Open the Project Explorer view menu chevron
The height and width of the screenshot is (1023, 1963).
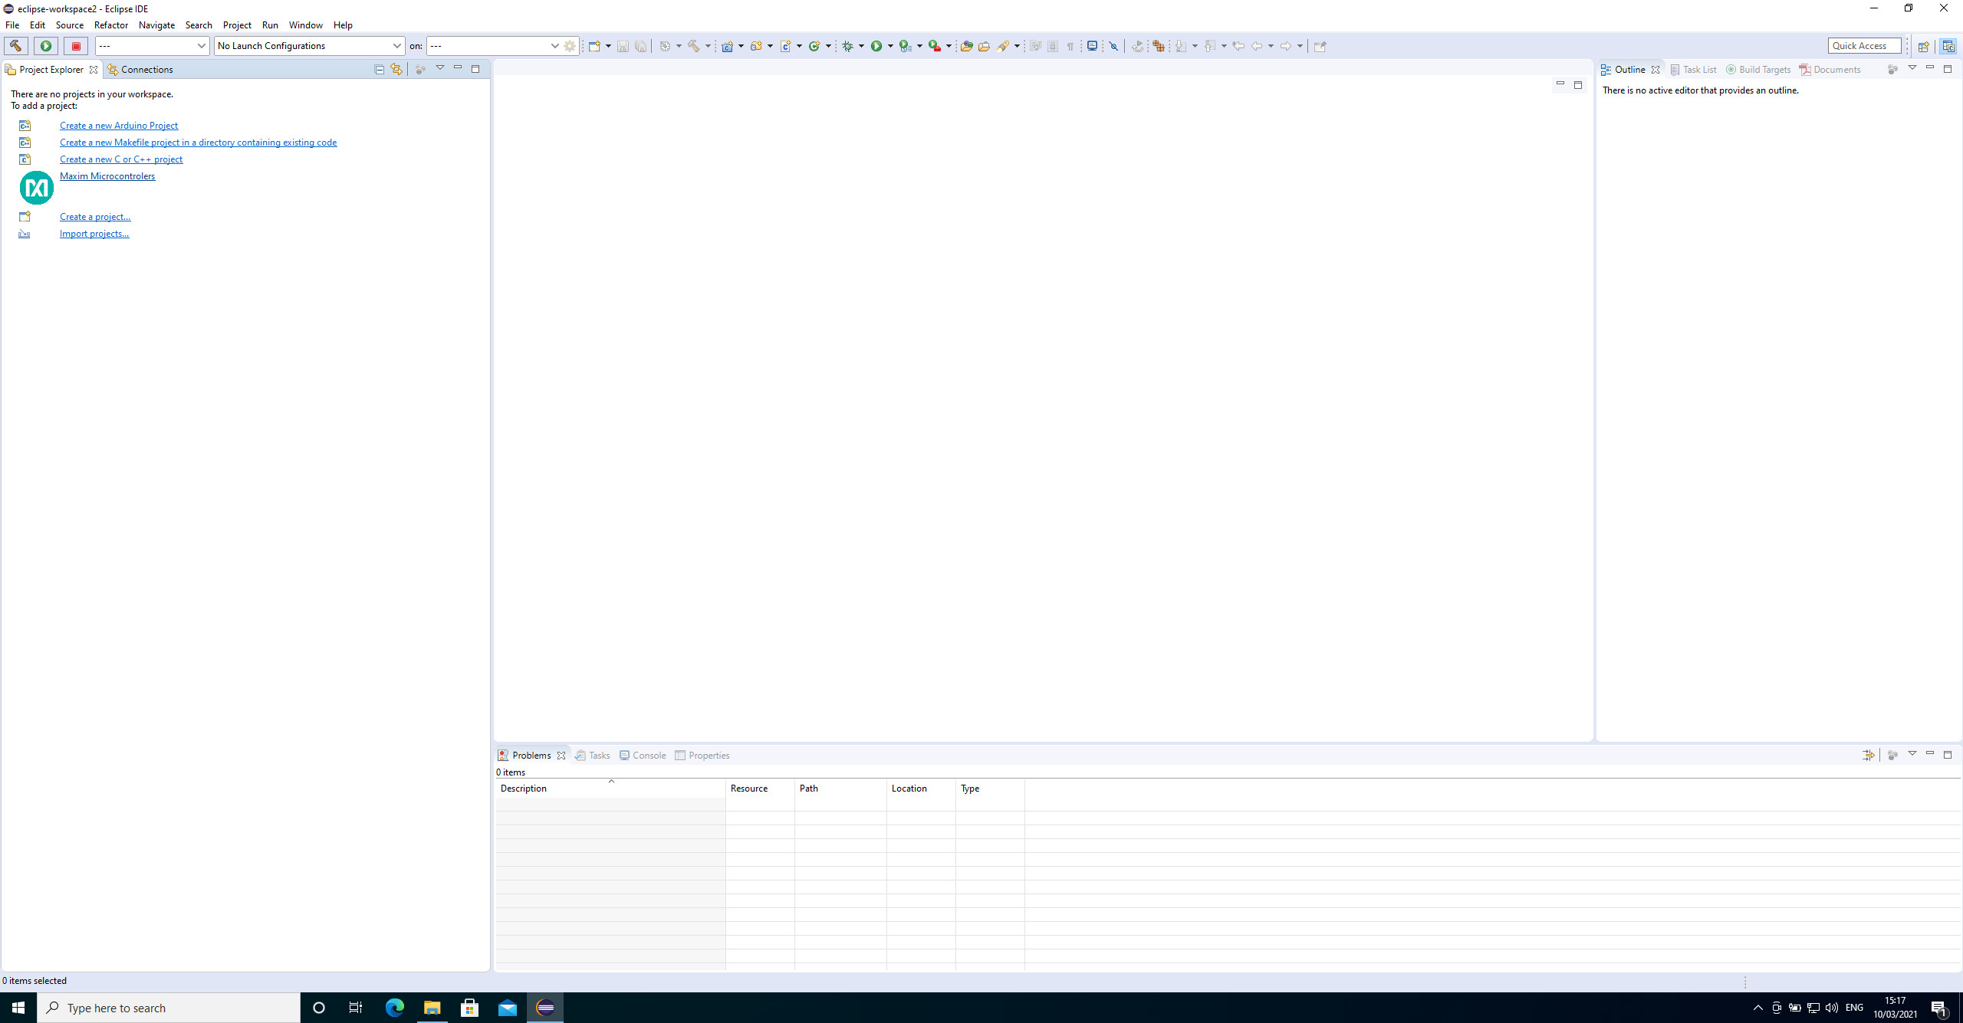click(440, 67)
